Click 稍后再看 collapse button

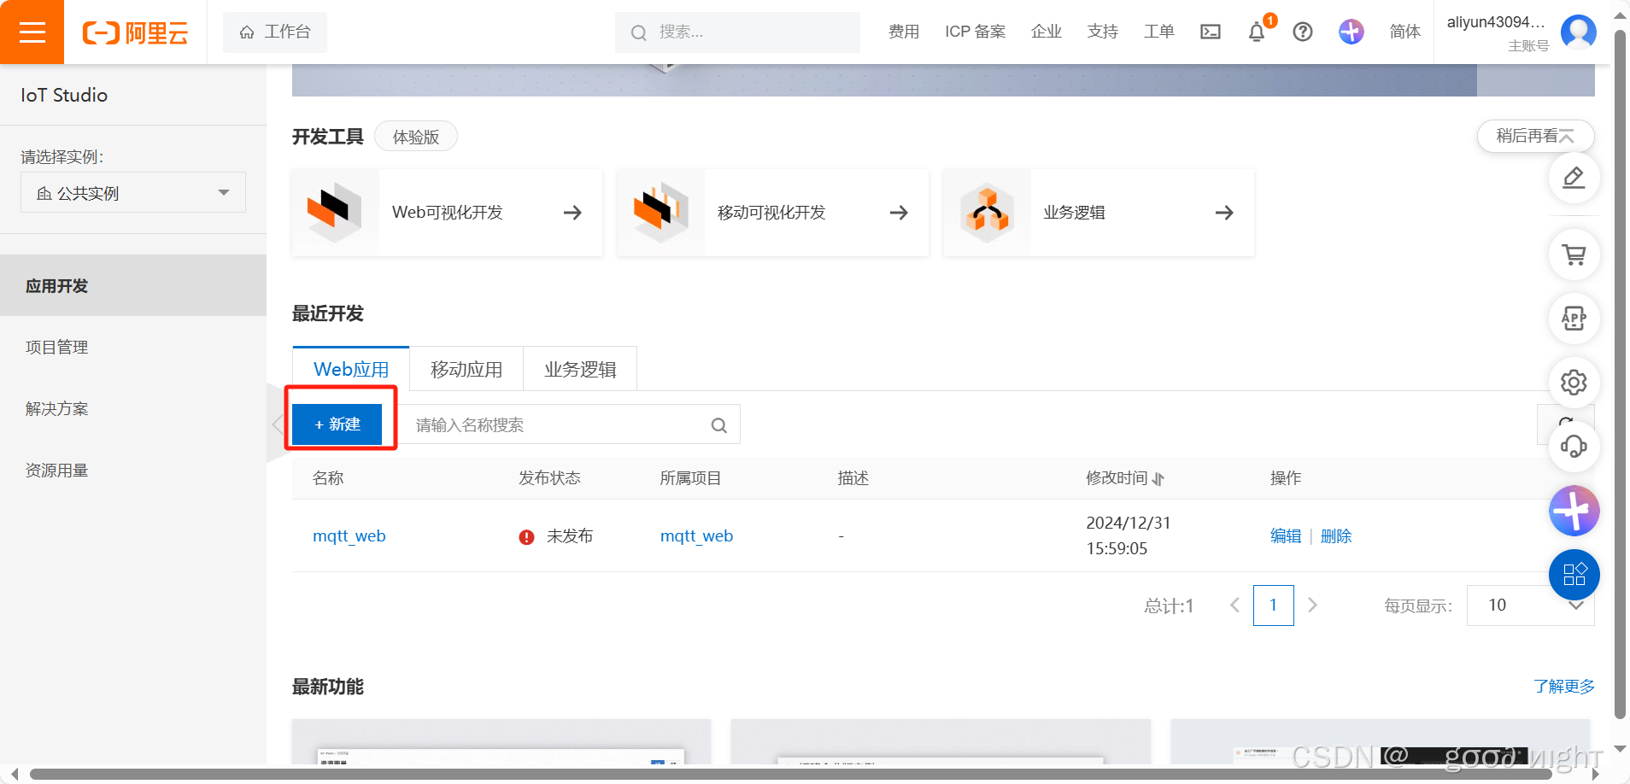(x=1535, y=136)
